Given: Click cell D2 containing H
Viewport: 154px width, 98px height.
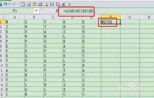Looking at the screenshot, I should 72,27.
